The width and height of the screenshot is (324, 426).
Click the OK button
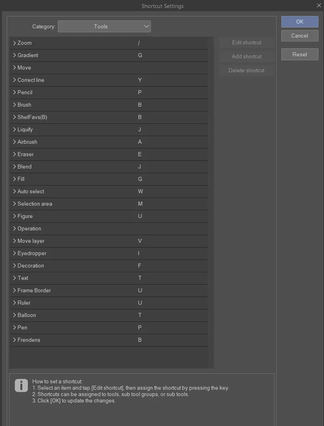tap(300, 22)
